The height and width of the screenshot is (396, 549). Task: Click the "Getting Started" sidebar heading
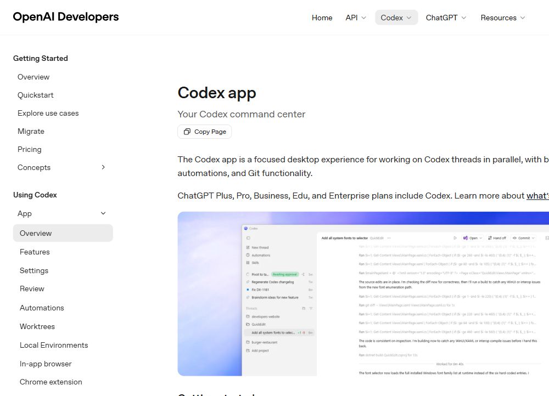point(41,59)
